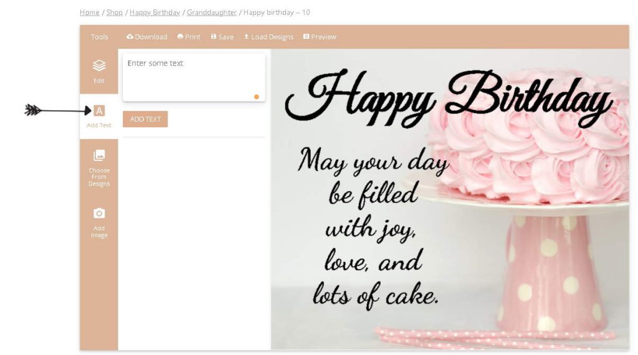Screen dimensions: 638x355
Task: Open the Shop breadcrumb link
Action: tap(115, 12)
